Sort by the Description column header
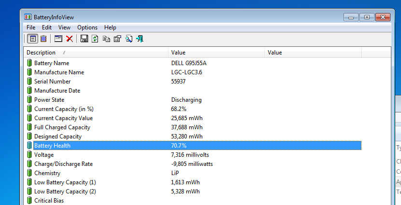401x205 pixels. tap(96, 53)
